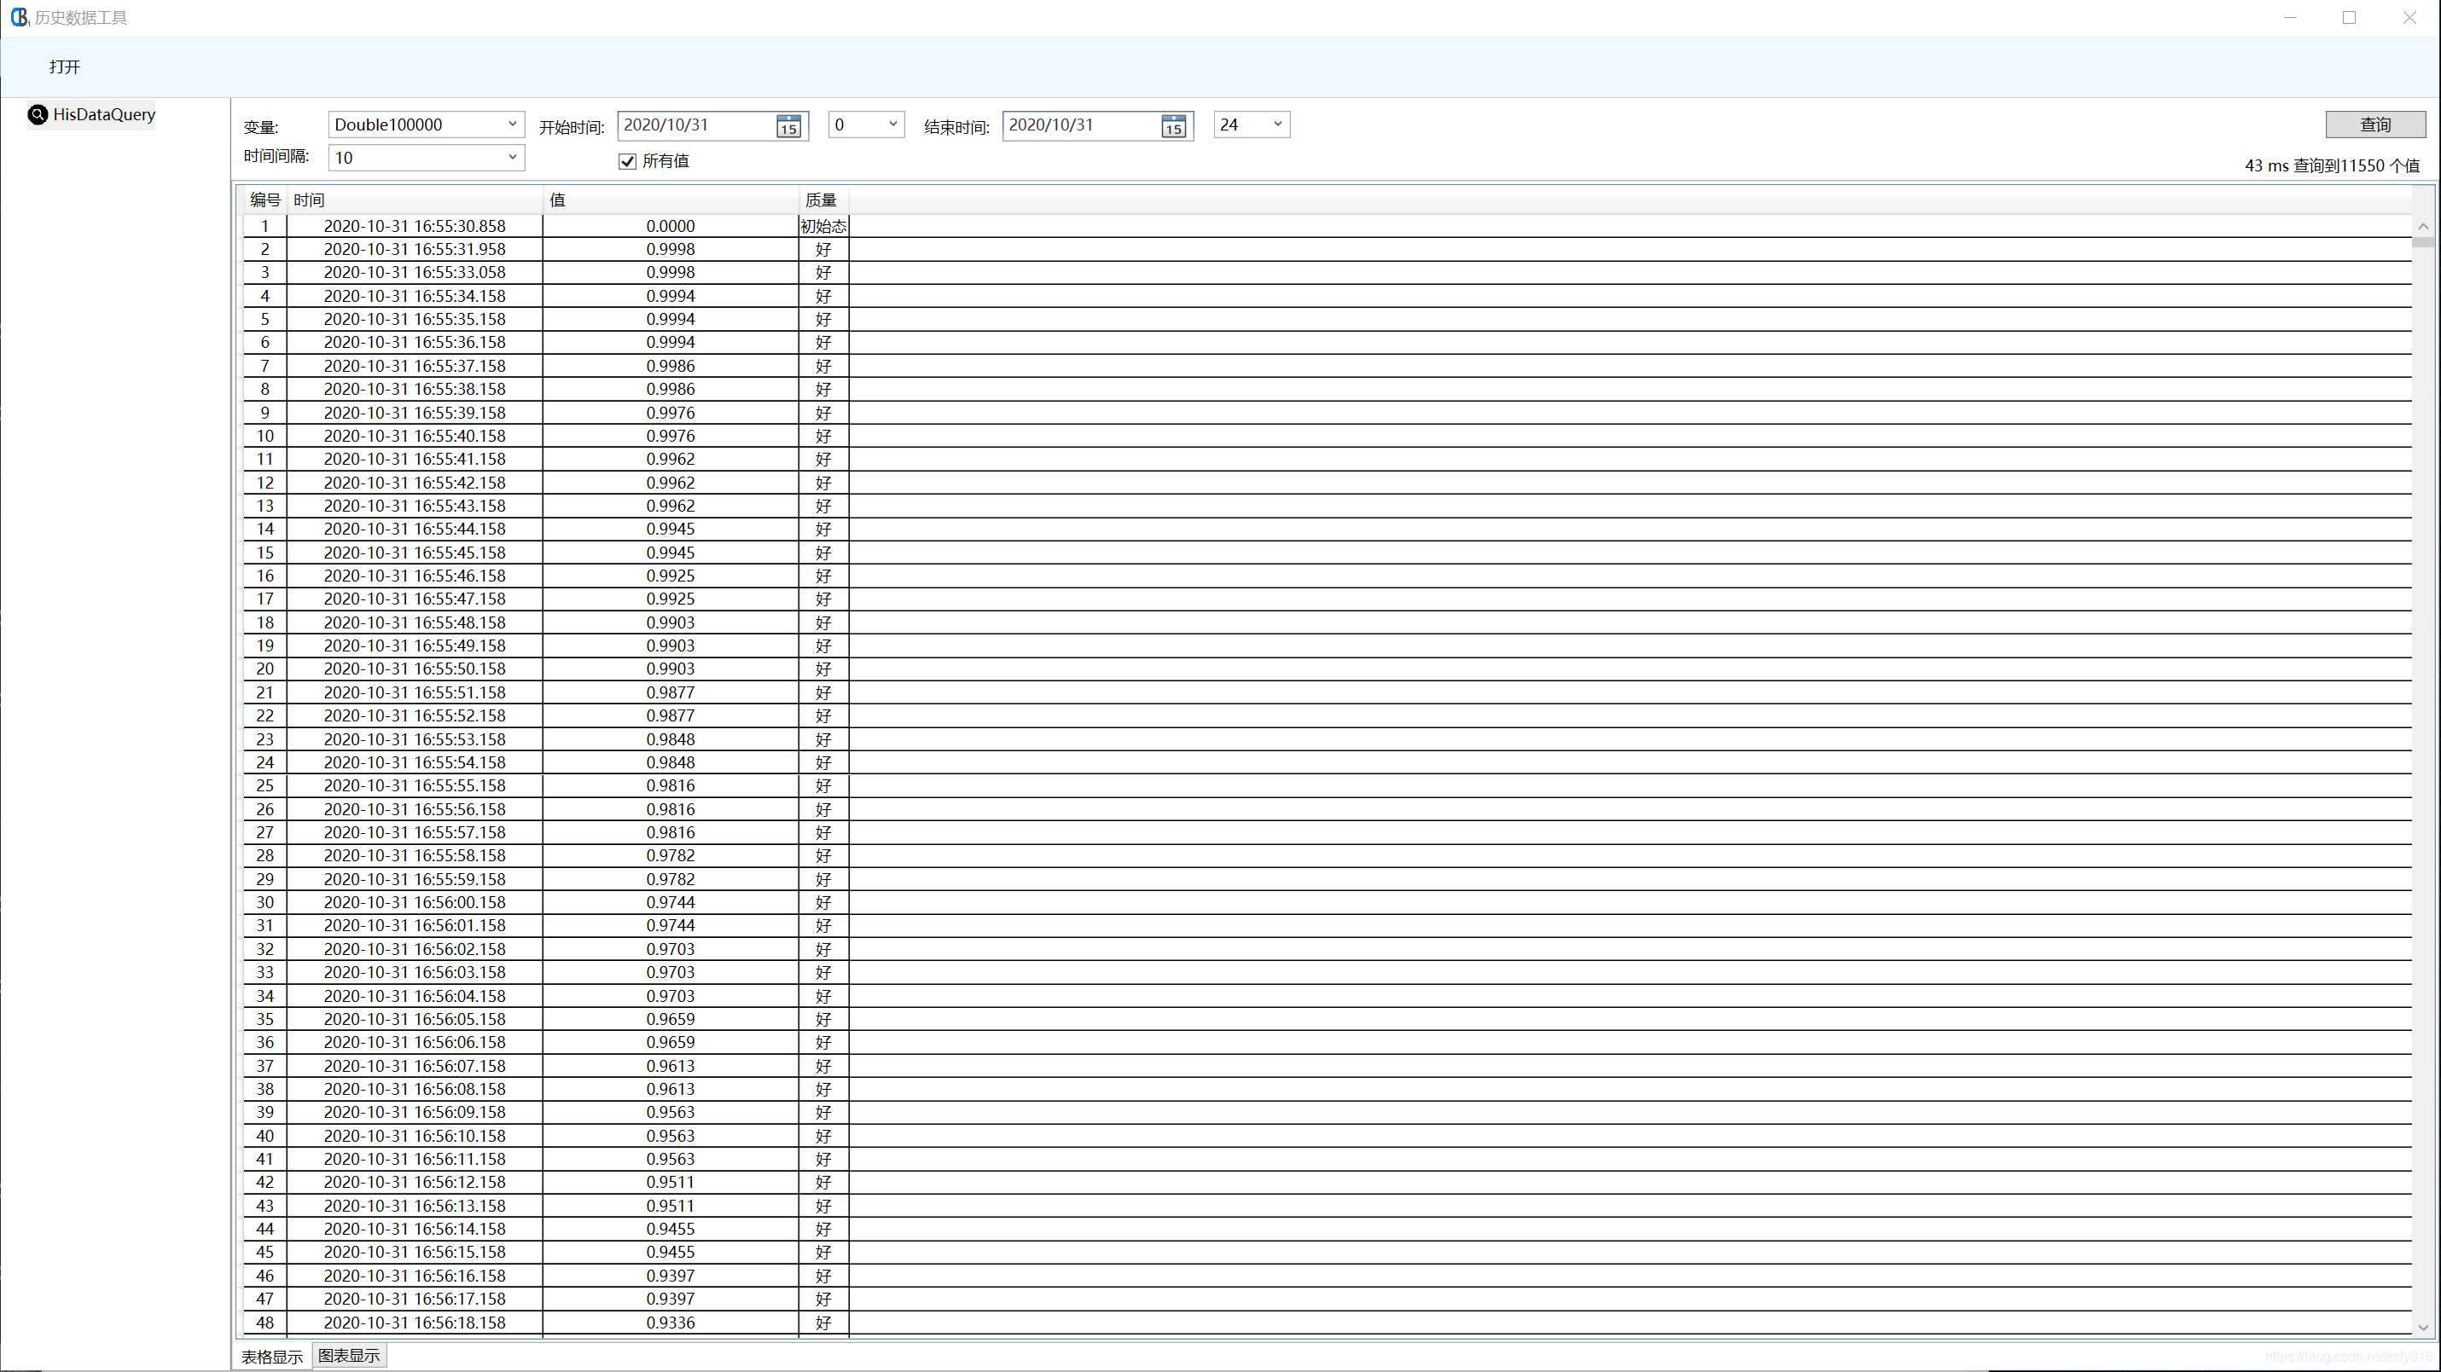Open the end date calendar picker

(1173, 126)
